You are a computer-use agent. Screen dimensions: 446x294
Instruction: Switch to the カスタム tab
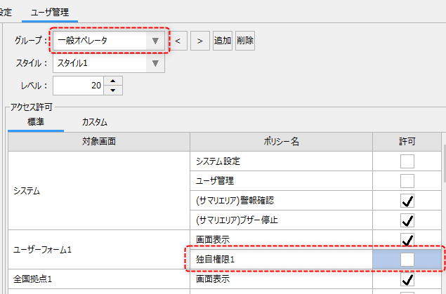pos(94,121)
